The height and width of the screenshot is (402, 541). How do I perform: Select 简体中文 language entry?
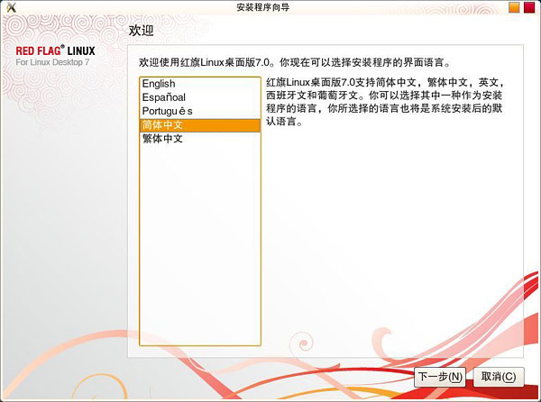(200, 125)
